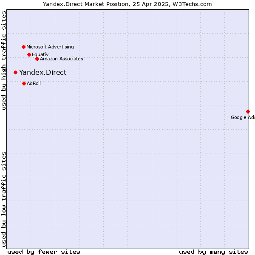Click the chart title Yandex.Direct Market Position

127,4
